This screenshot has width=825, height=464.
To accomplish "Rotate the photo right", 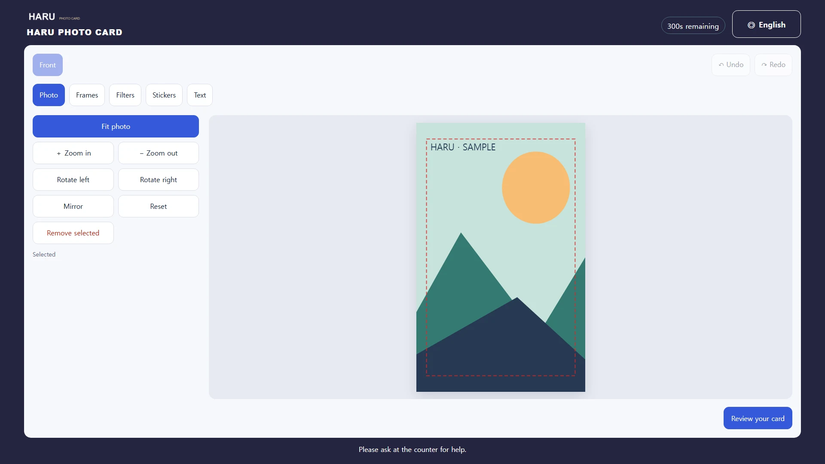I will point(159,180).
